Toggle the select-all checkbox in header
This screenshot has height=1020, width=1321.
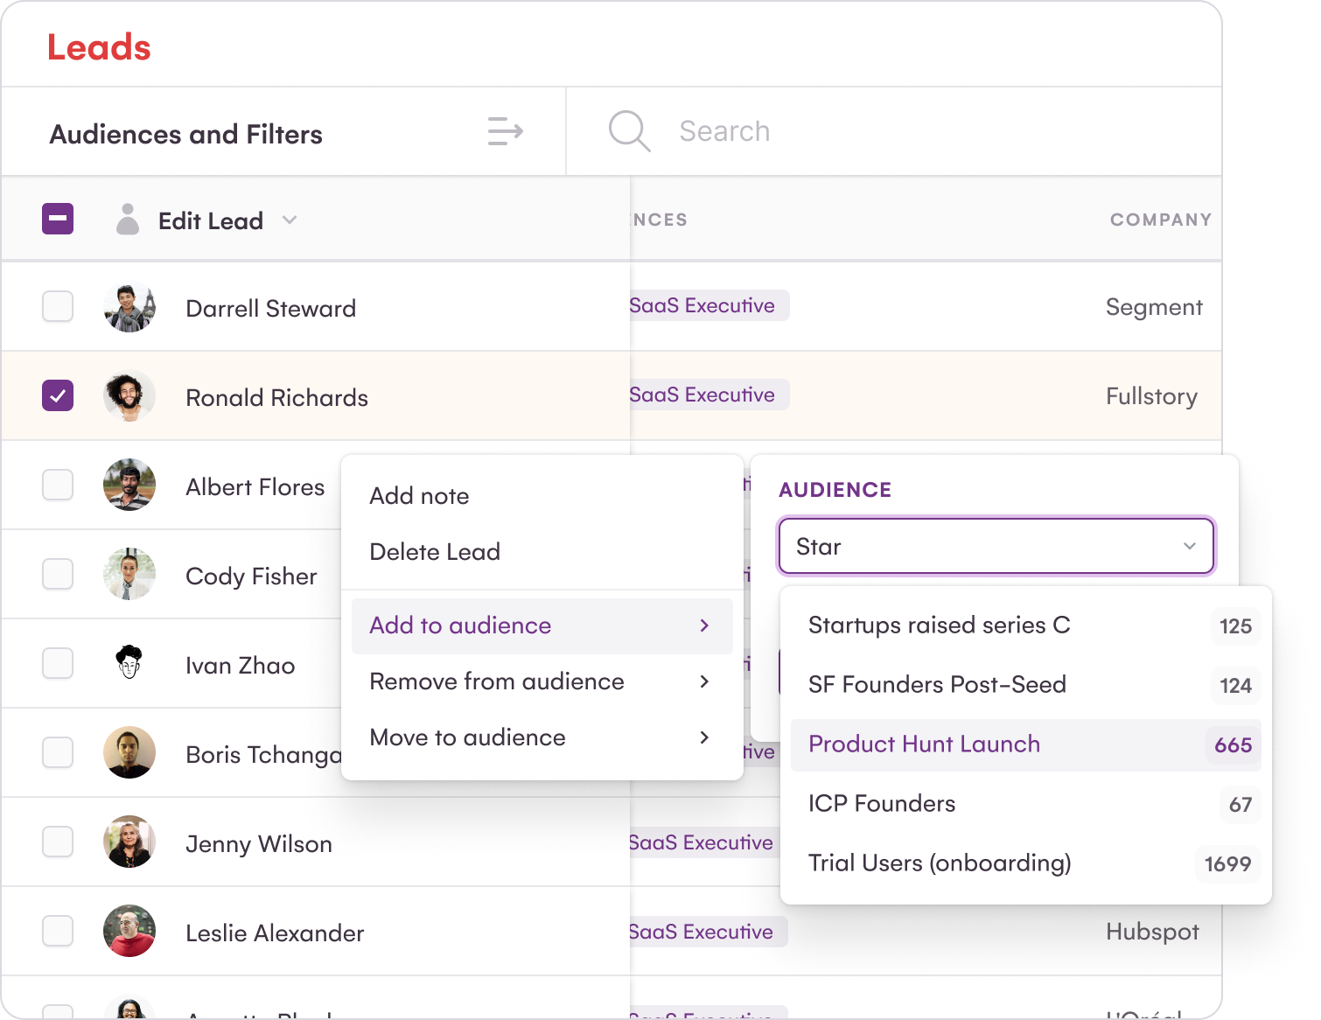click(58, 219)
